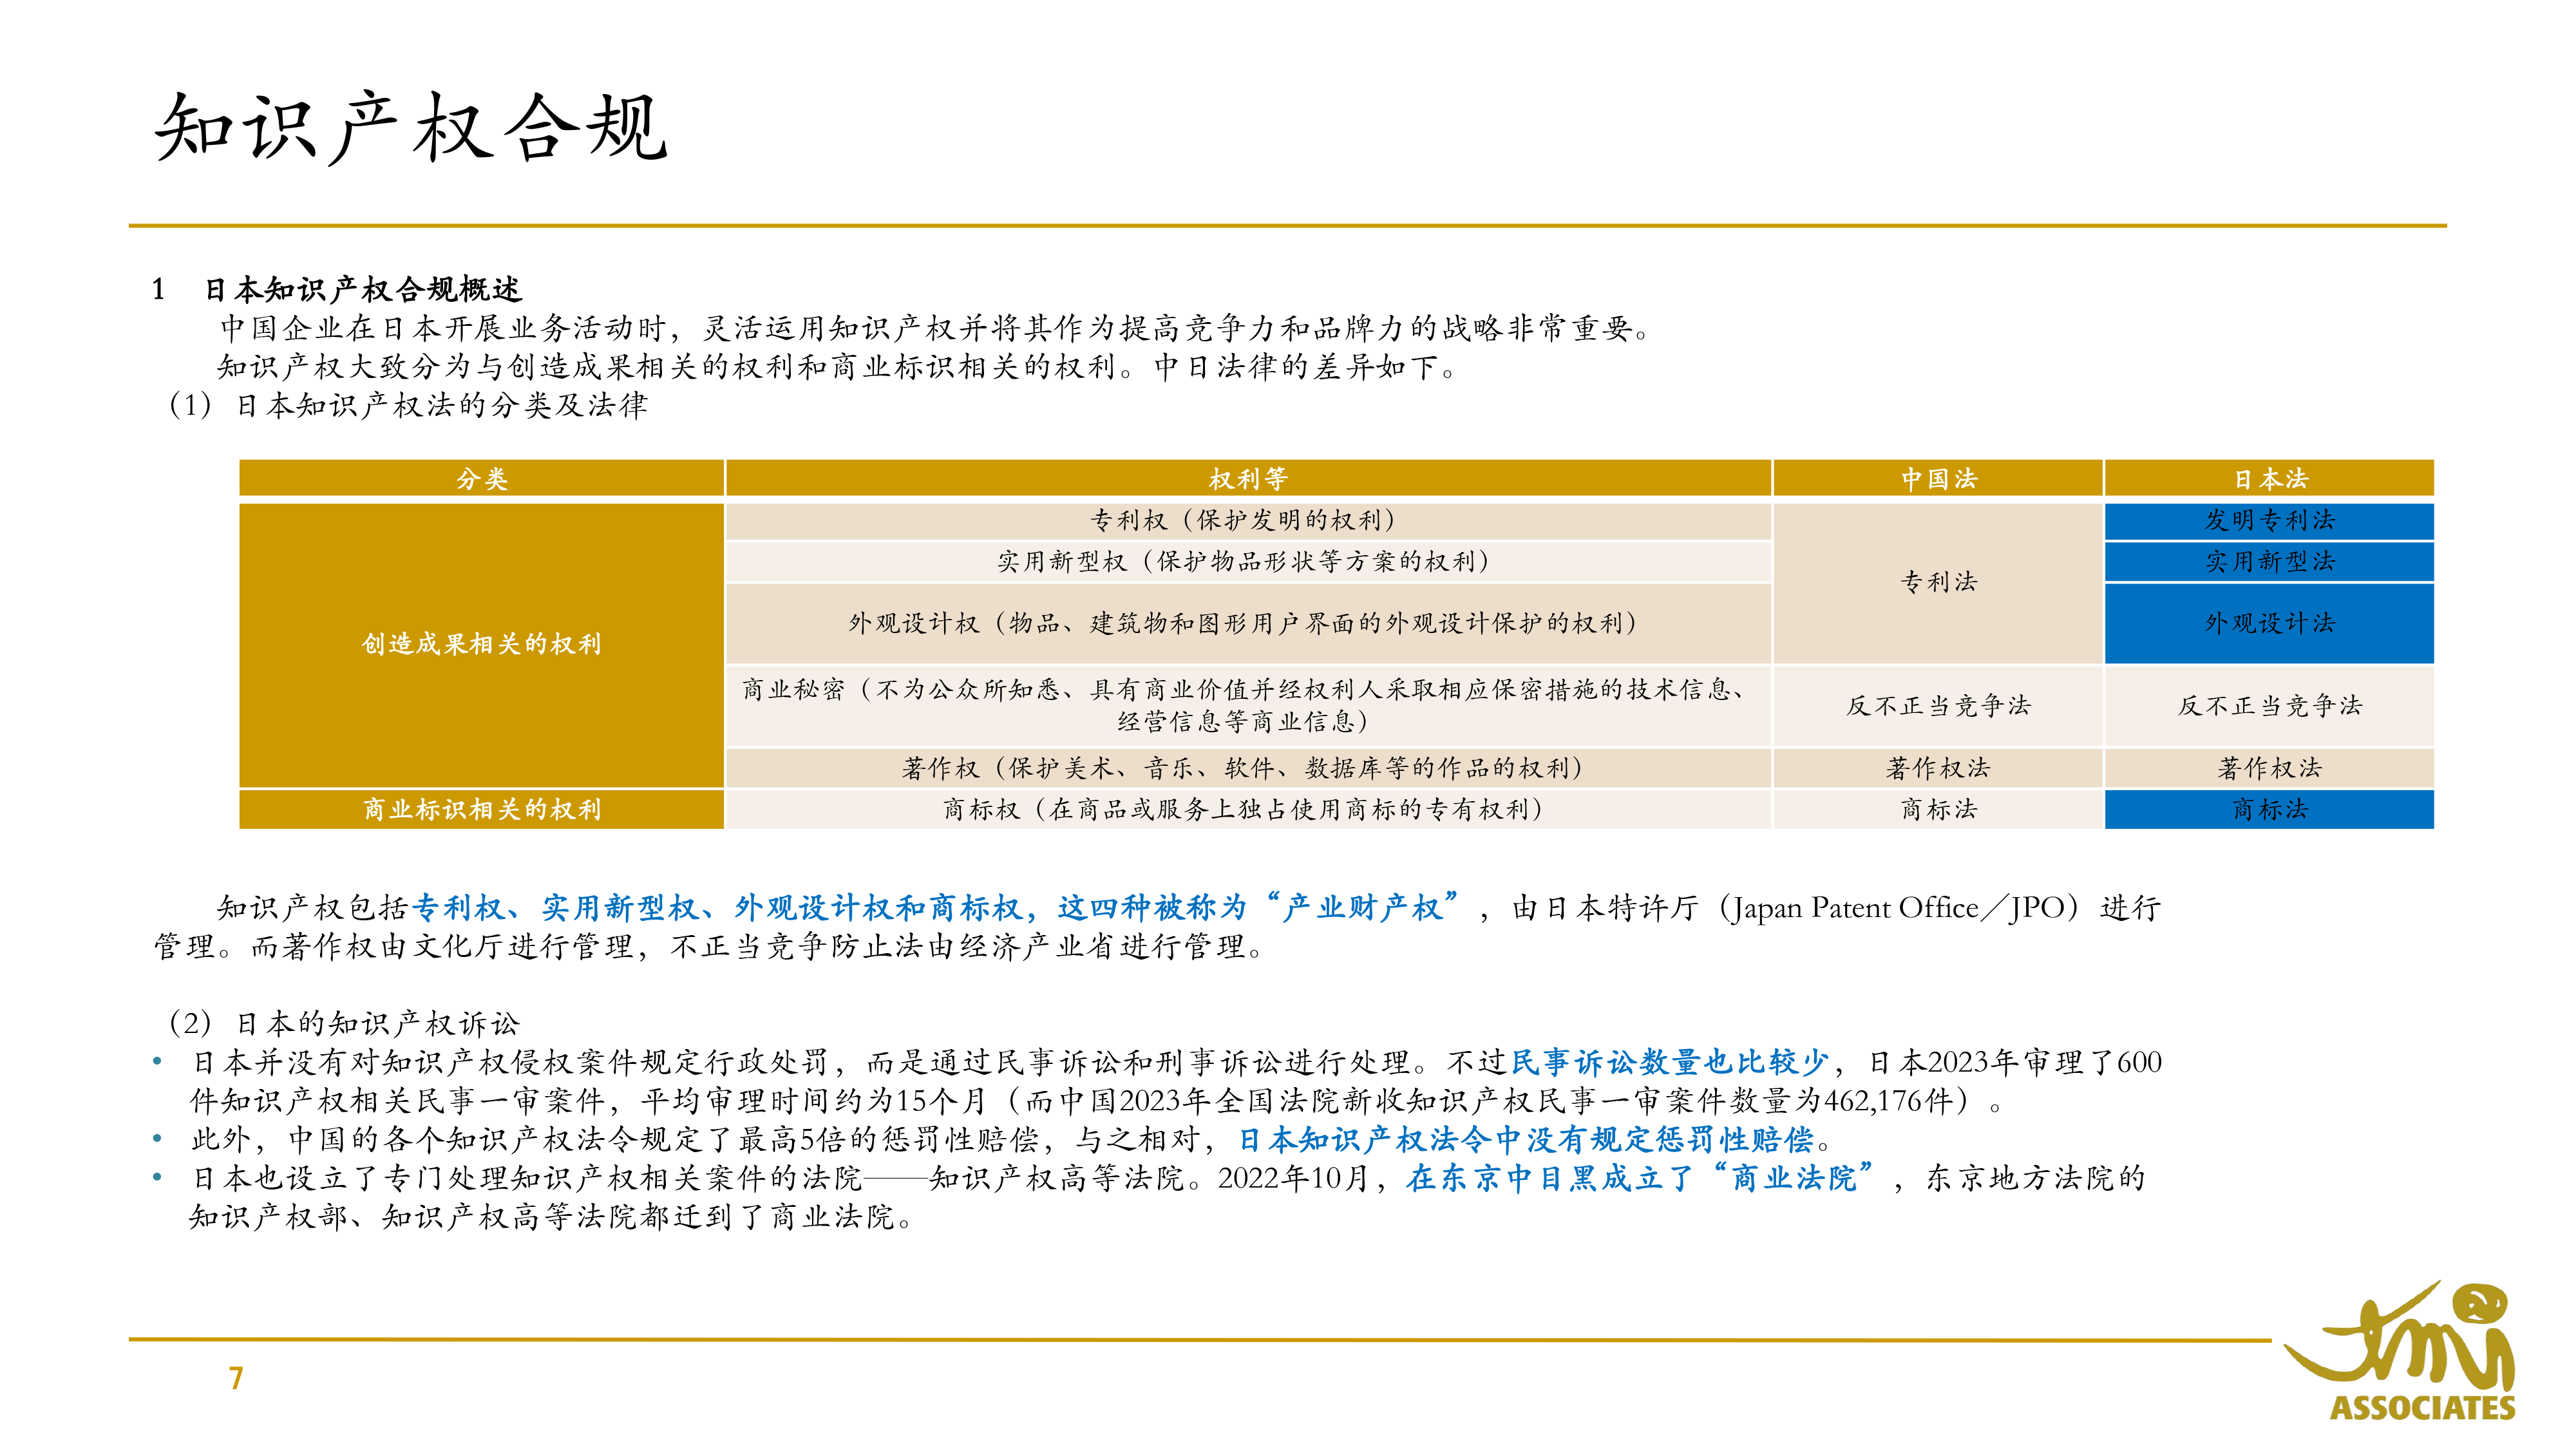
Task: Click the page number 7
Action: (236, 1379)
